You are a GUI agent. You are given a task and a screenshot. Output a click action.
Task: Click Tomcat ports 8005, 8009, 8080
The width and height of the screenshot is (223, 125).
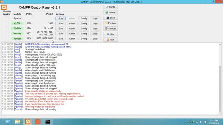pyautogui.click(x=45, y=39)
